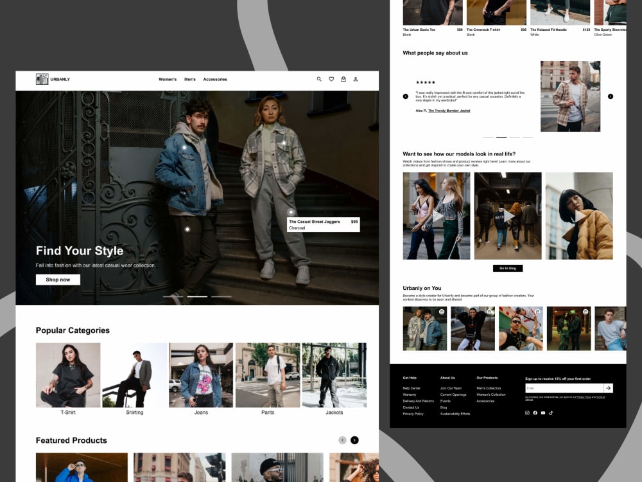Open the shopping bag icon in header

(x=343, y=79)
